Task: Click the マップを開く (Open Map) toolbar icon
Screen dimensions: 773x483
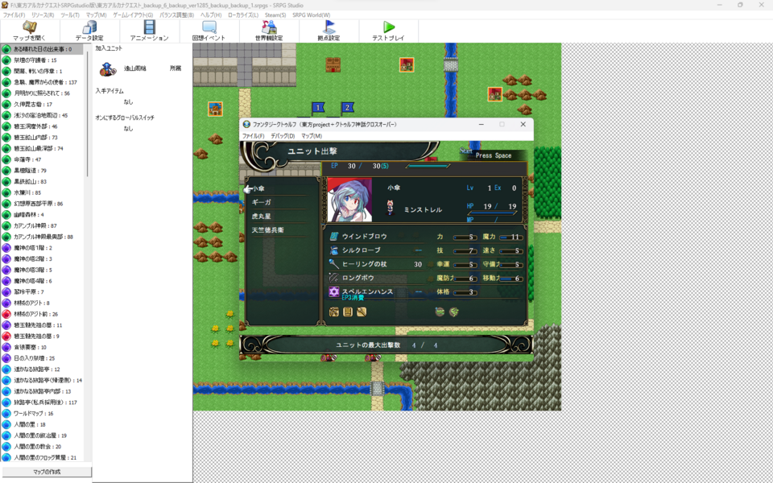Action: click(x=30, y=31)
